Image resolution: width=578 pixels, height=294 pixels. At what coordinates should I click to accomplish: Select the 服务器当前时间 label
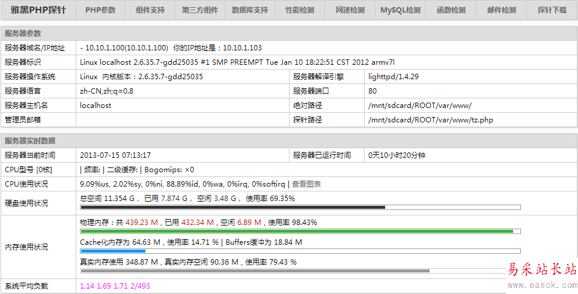click(x=30, y=155)
